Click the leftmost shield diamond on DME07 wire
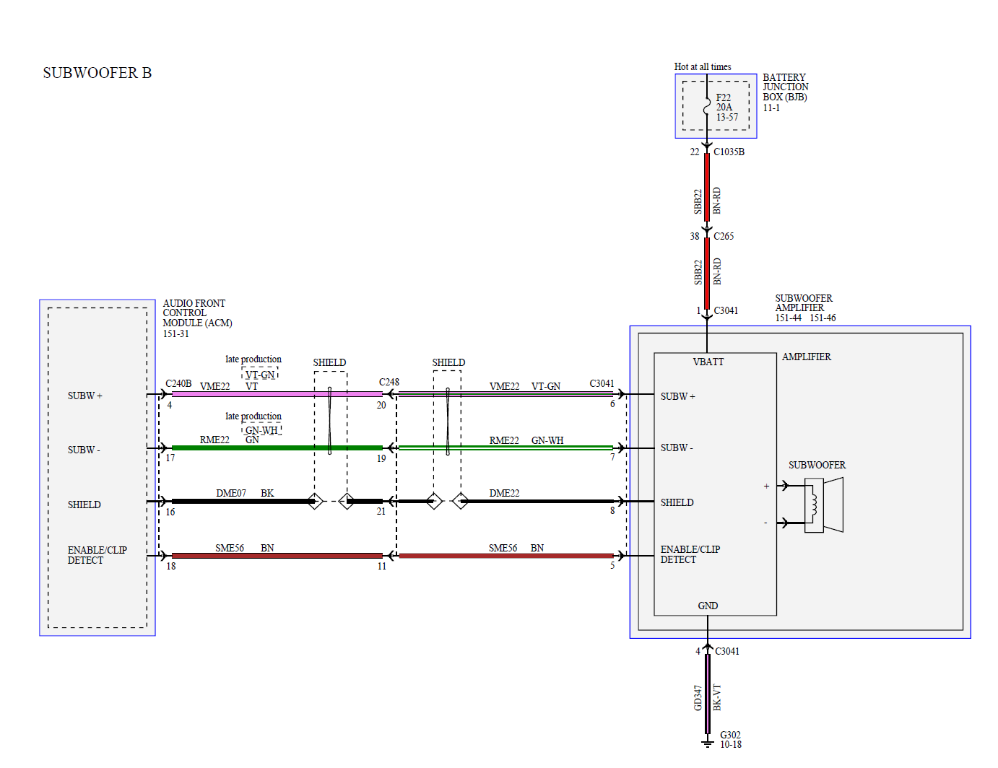Image resolution: width=998 pixels, height=768 pixels. pos(315,501)
